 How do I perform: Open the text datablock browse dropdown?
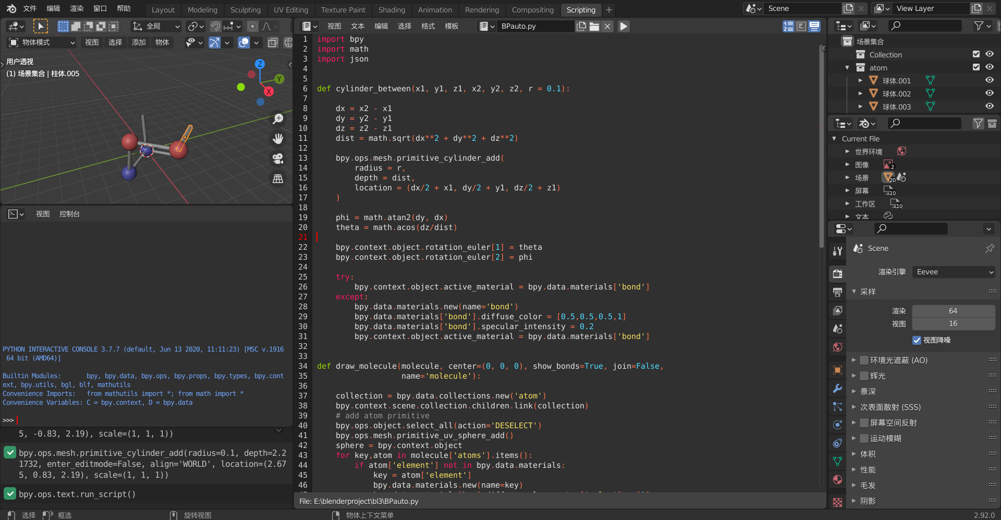click(486, 26)
